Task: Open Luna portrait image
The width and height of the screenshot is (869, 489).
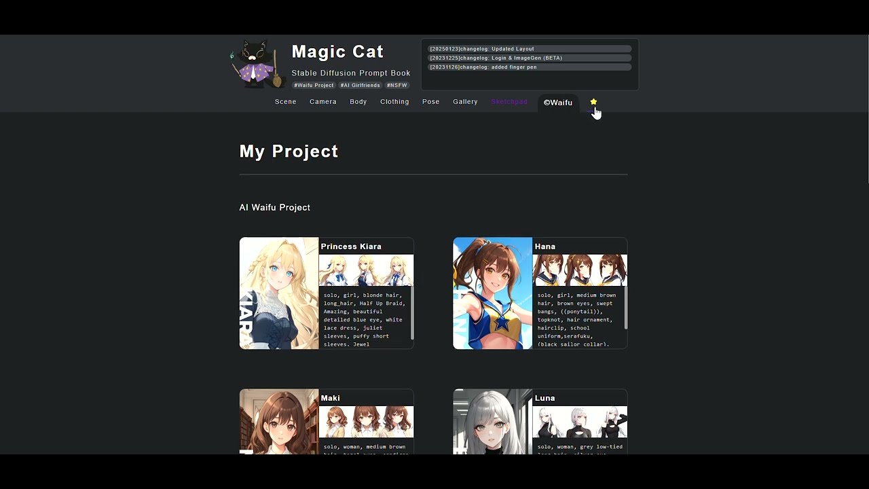Action: coord(493,421)
